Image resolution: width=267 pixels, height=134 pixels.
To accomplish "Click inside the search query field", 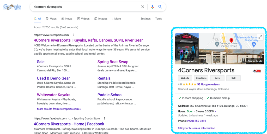I will point(85,7).
